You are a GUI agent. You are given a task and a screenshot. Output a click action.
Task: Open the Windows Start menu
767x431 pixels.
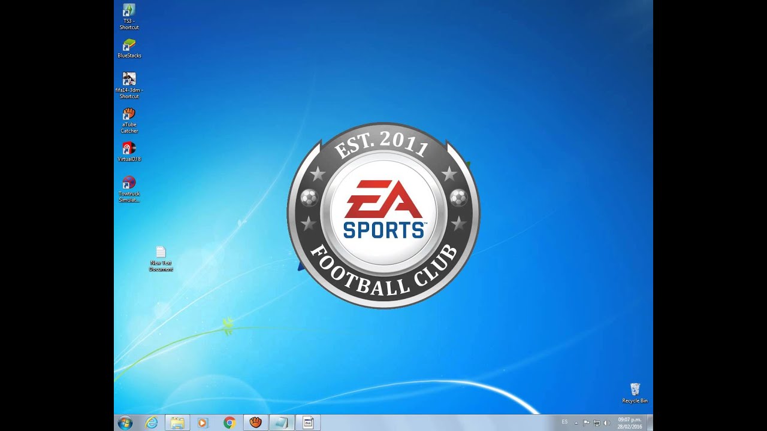[x=125, y=423]
